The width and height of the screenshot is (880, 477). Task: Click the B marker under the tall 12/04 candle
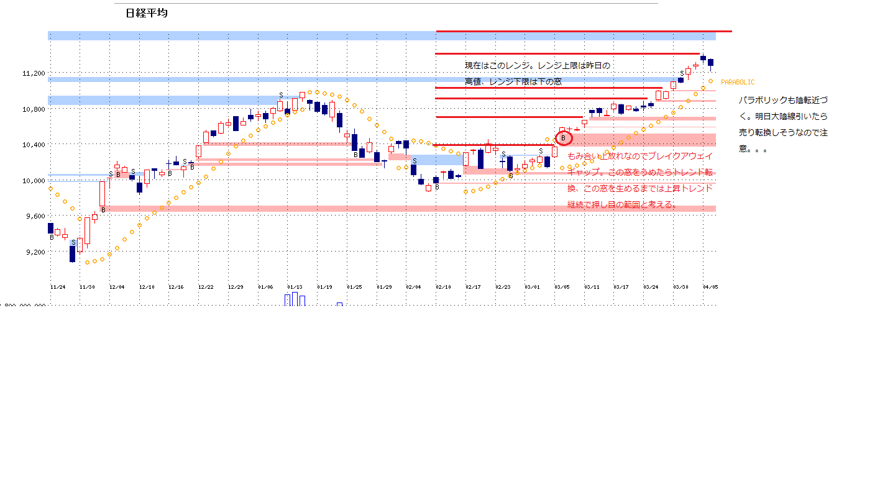pos(103,210)
